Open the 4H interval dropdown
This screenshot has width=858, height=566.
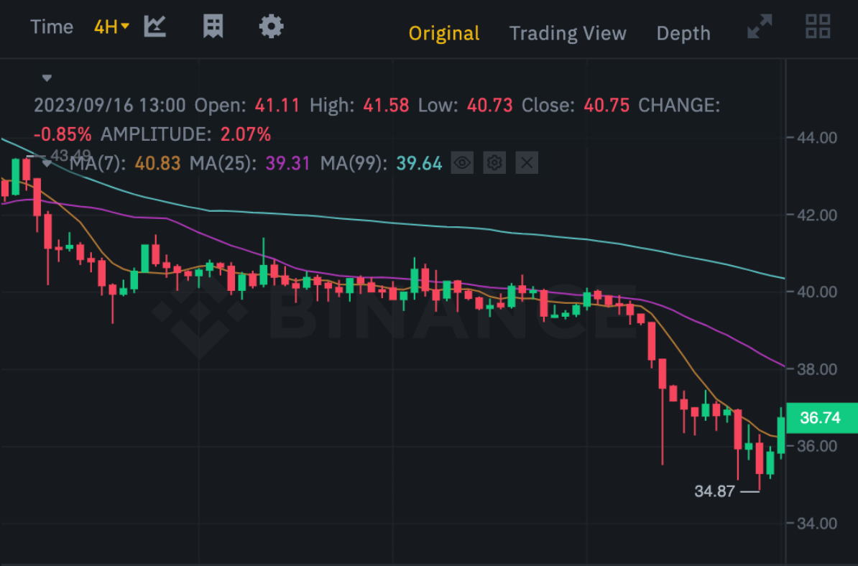point(111,27)
